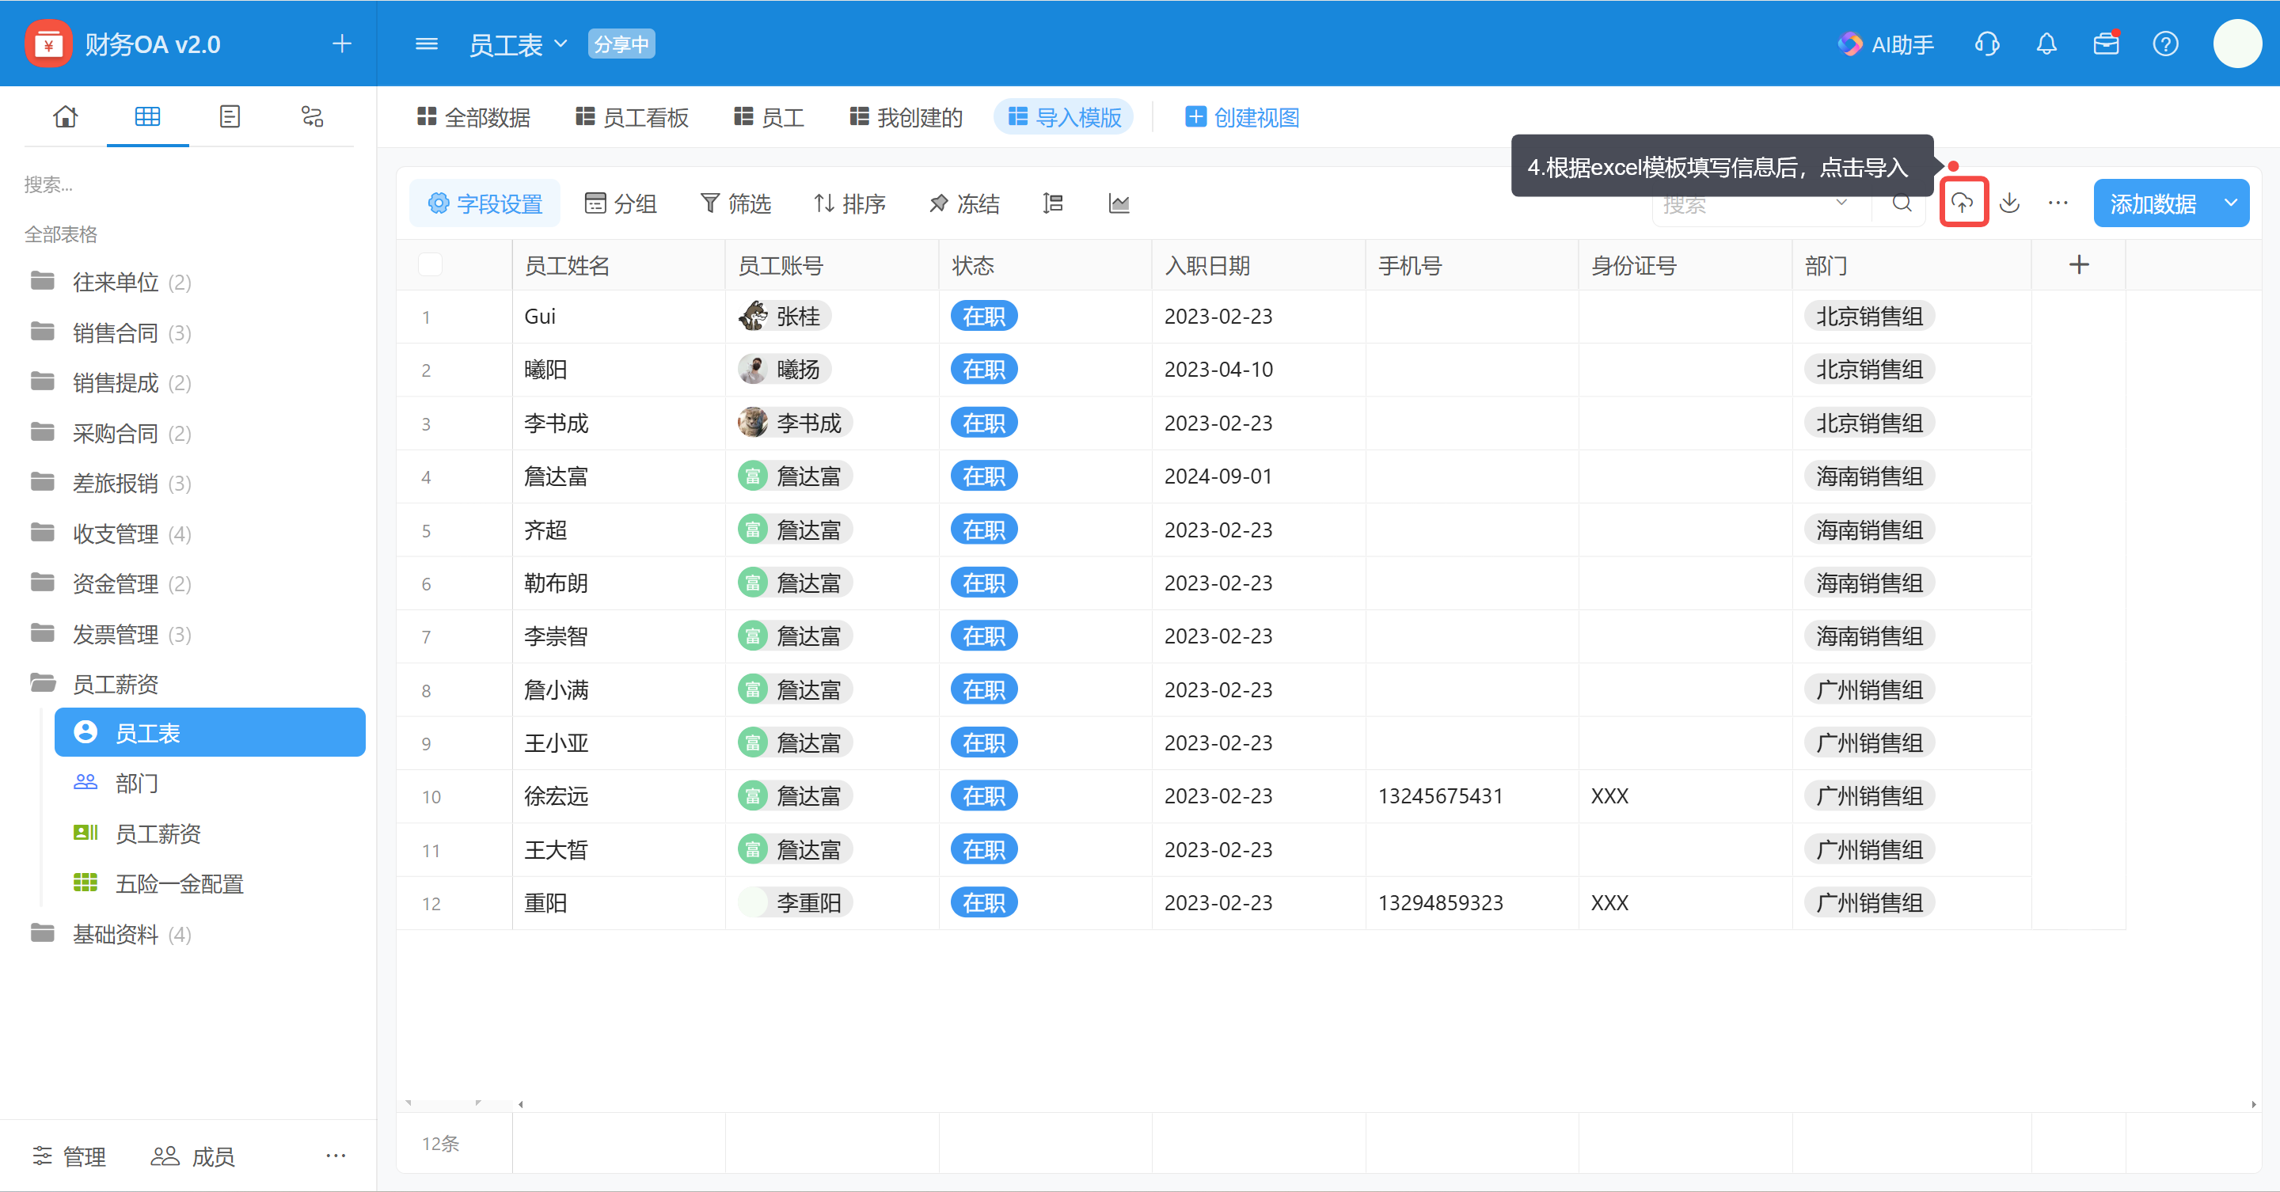This screenshot has height=1192, width=2280.
Task: Click the search magnifier icon
Action: tap(1901, 203)
